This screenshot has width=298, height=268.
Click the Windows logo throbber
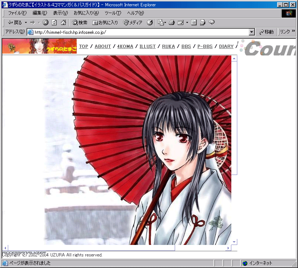point(288,13)
